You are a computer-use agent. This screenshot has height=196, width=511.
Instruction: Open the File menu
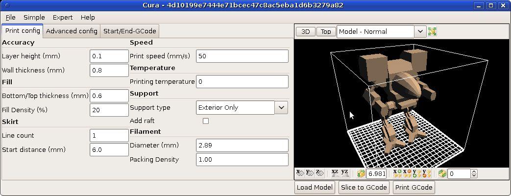[x=10, y=17]
